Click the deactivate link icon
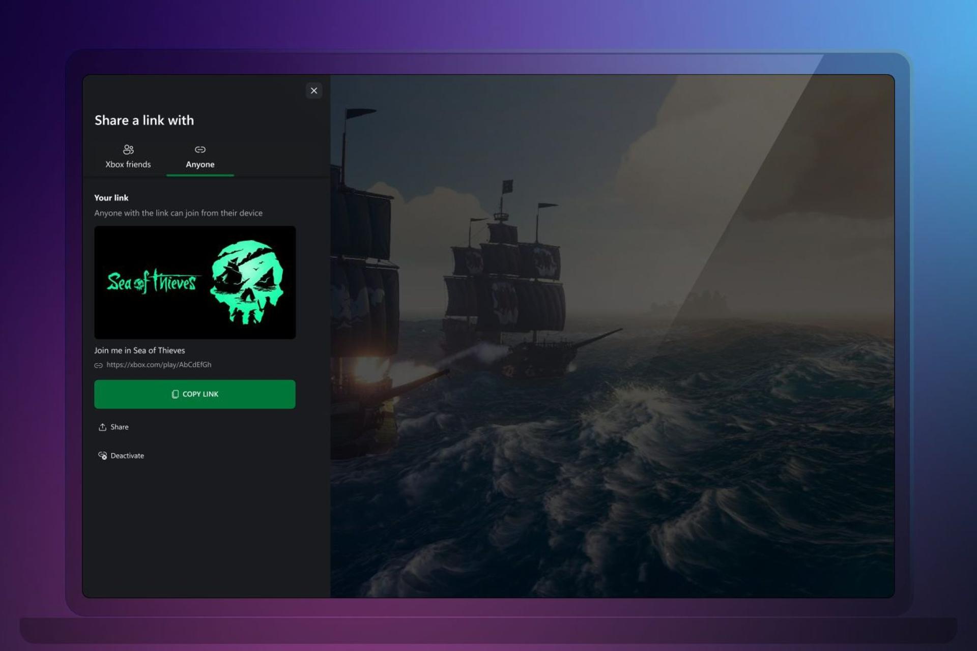The height and width of the screenshot is (651, 977). click(x=102, y=456)
